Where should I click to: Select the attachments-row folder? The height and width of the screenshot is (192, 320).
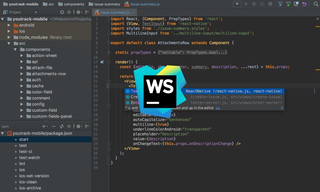[46, 74]
